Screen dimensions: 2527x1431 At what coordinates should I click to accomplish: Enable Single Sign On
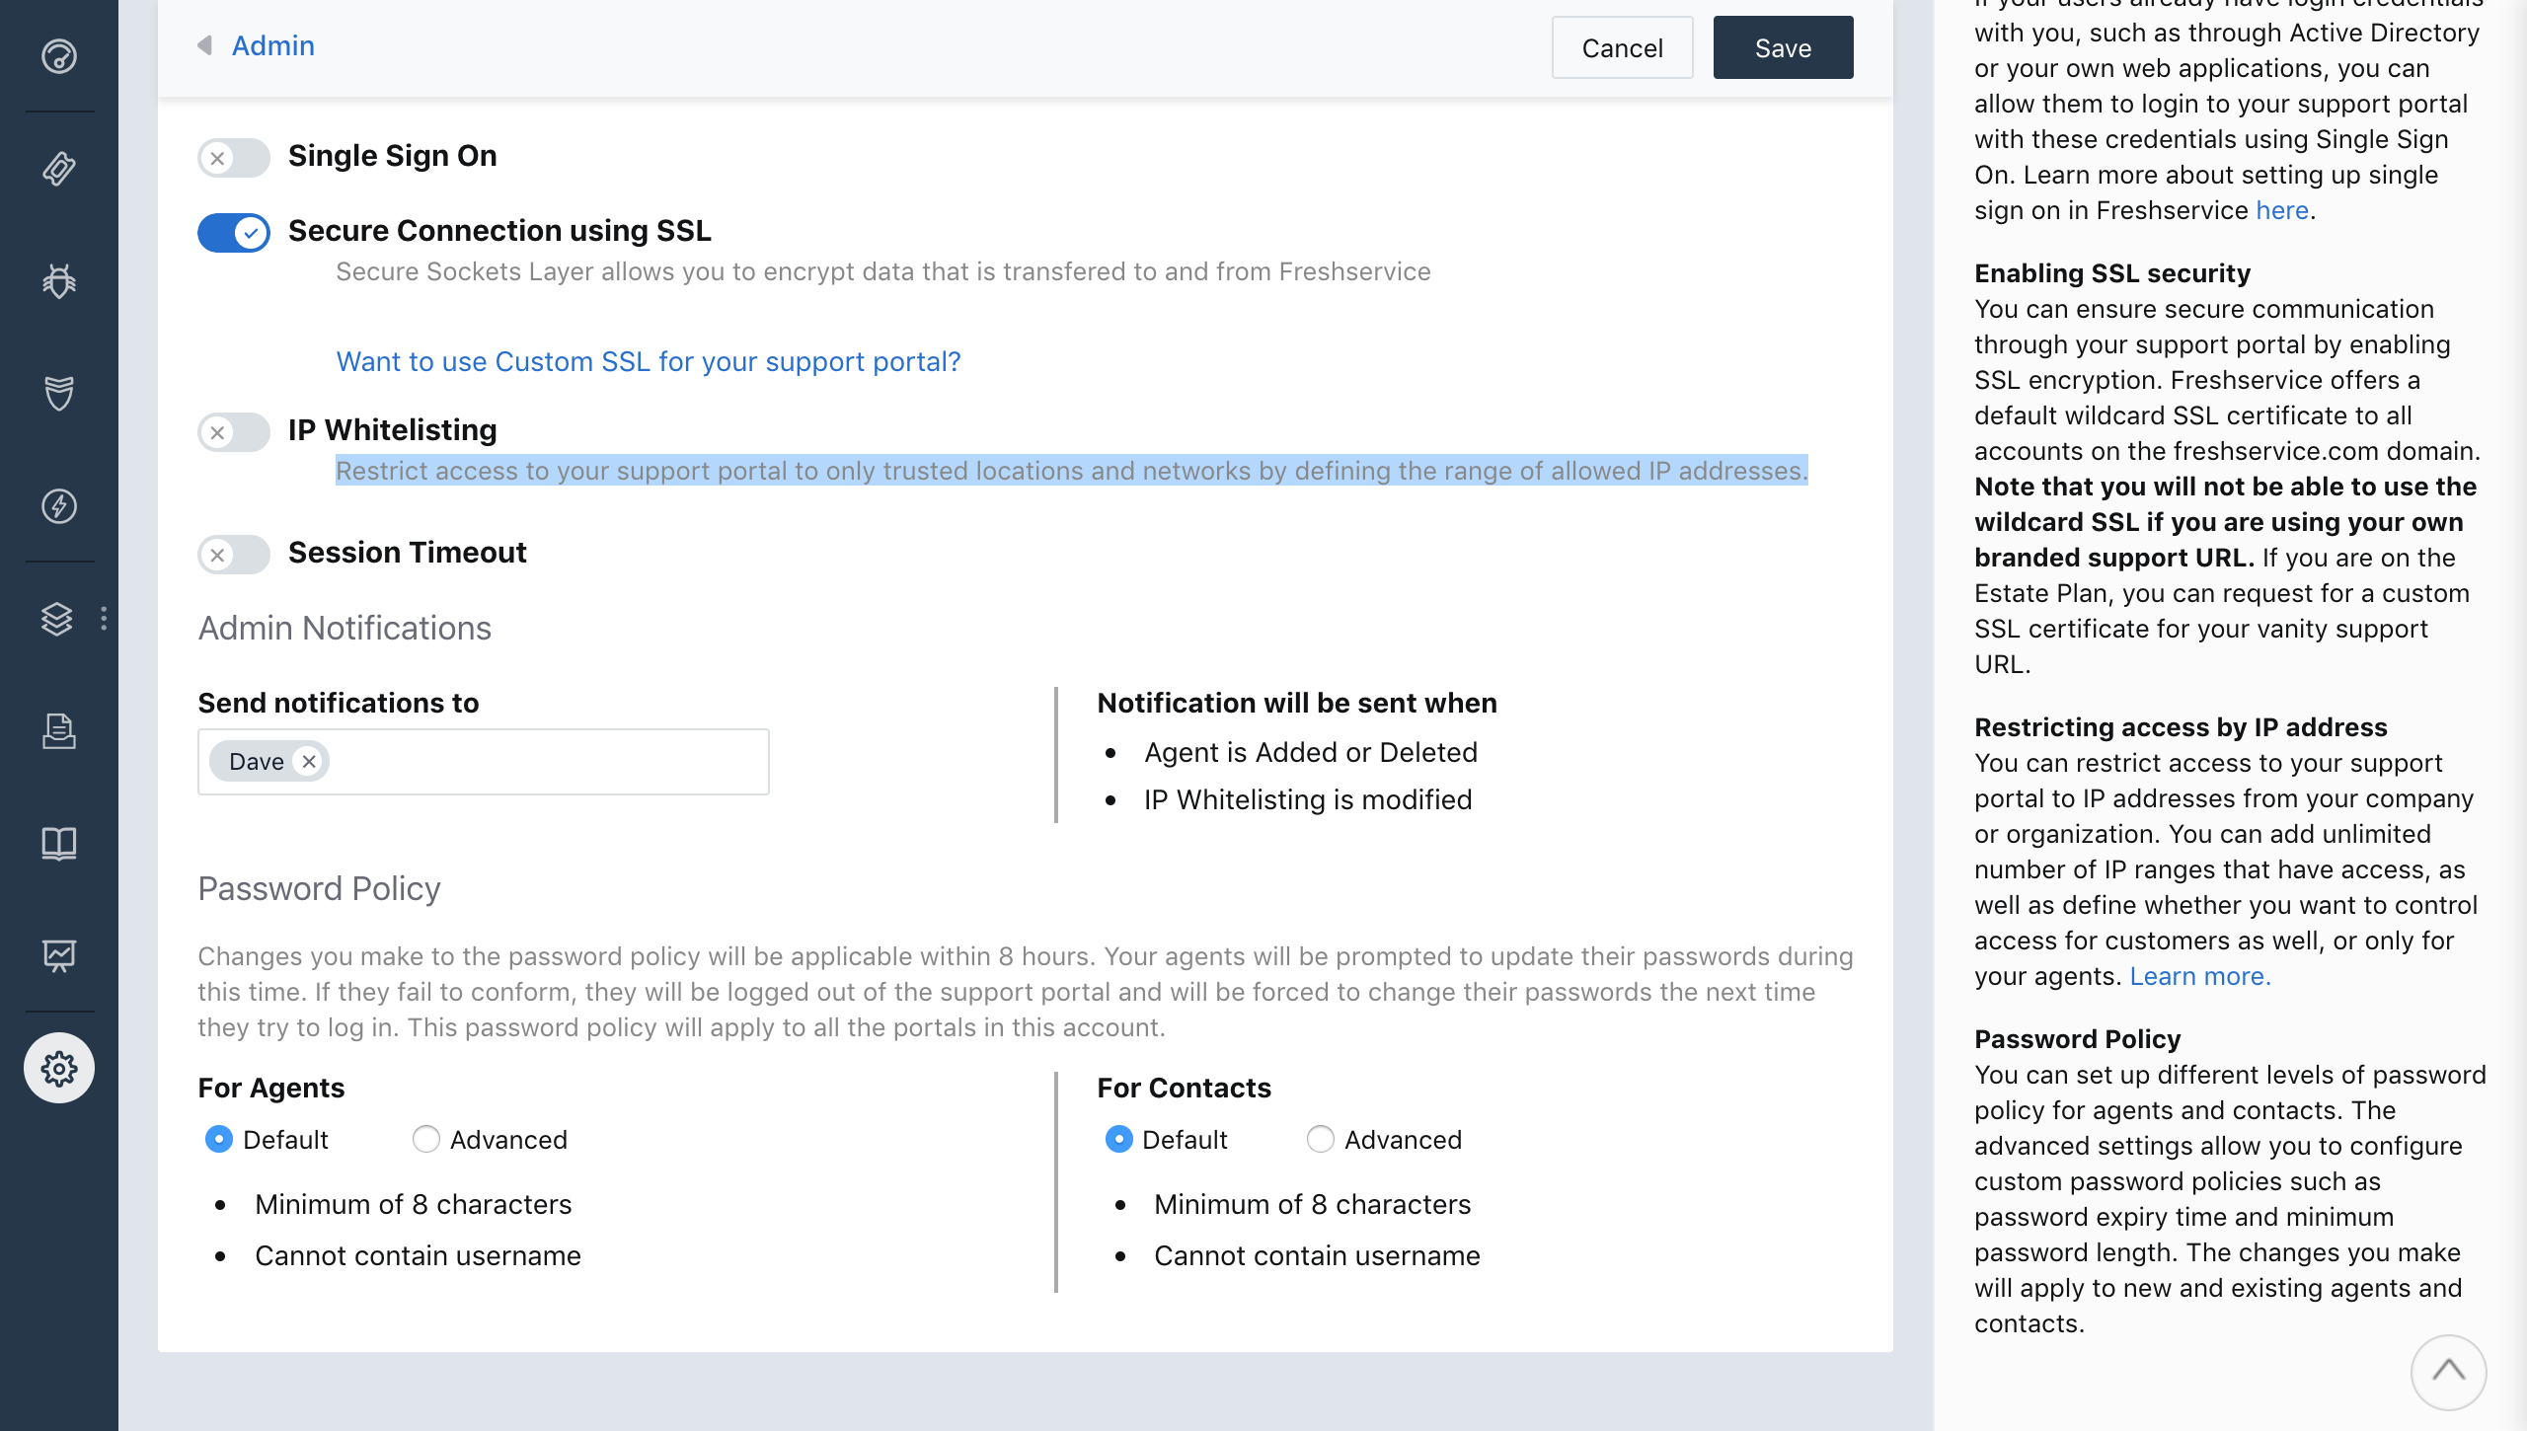(x=234, y=158)
